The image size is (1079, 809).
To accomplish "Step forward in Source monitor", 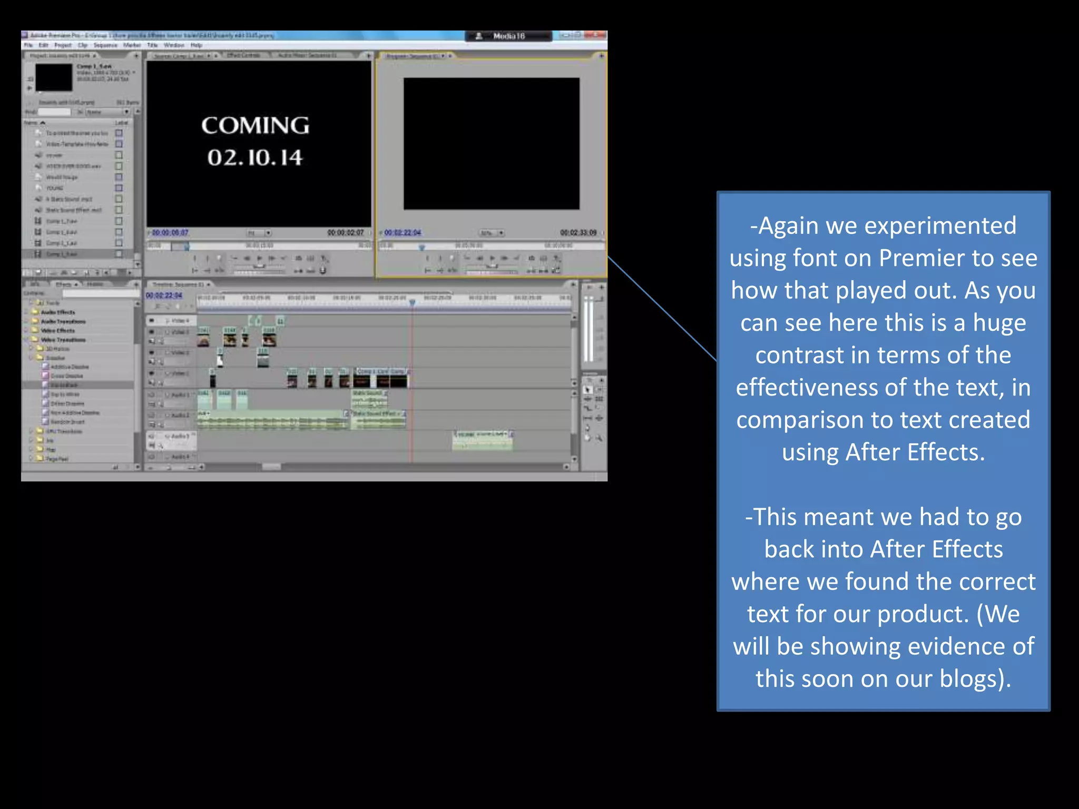I will tap(272, 258).
